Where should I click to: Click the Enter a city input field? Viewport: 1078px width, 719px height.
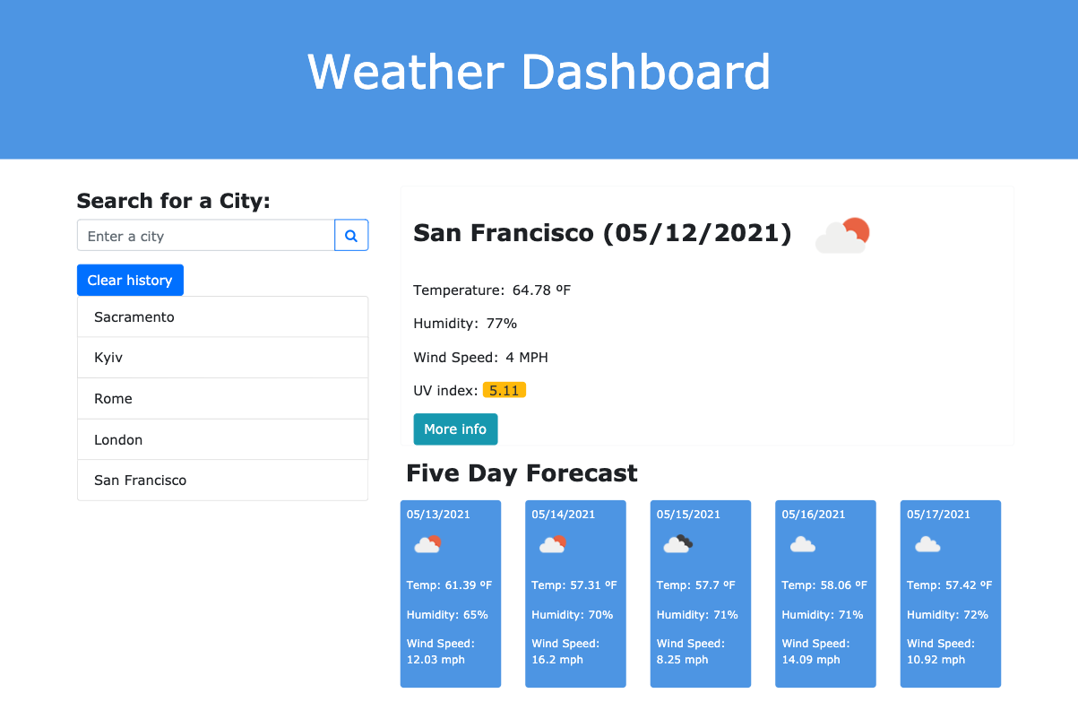tap(204, 235)
